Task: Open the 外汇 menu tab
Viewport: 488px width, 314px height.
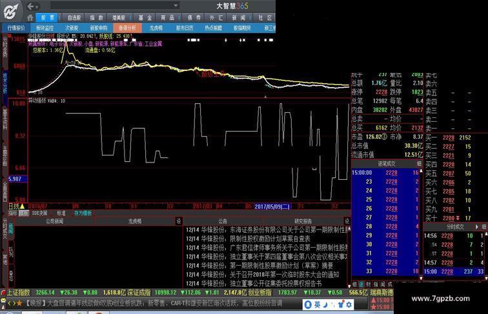Action: click(x=216, y=17)
